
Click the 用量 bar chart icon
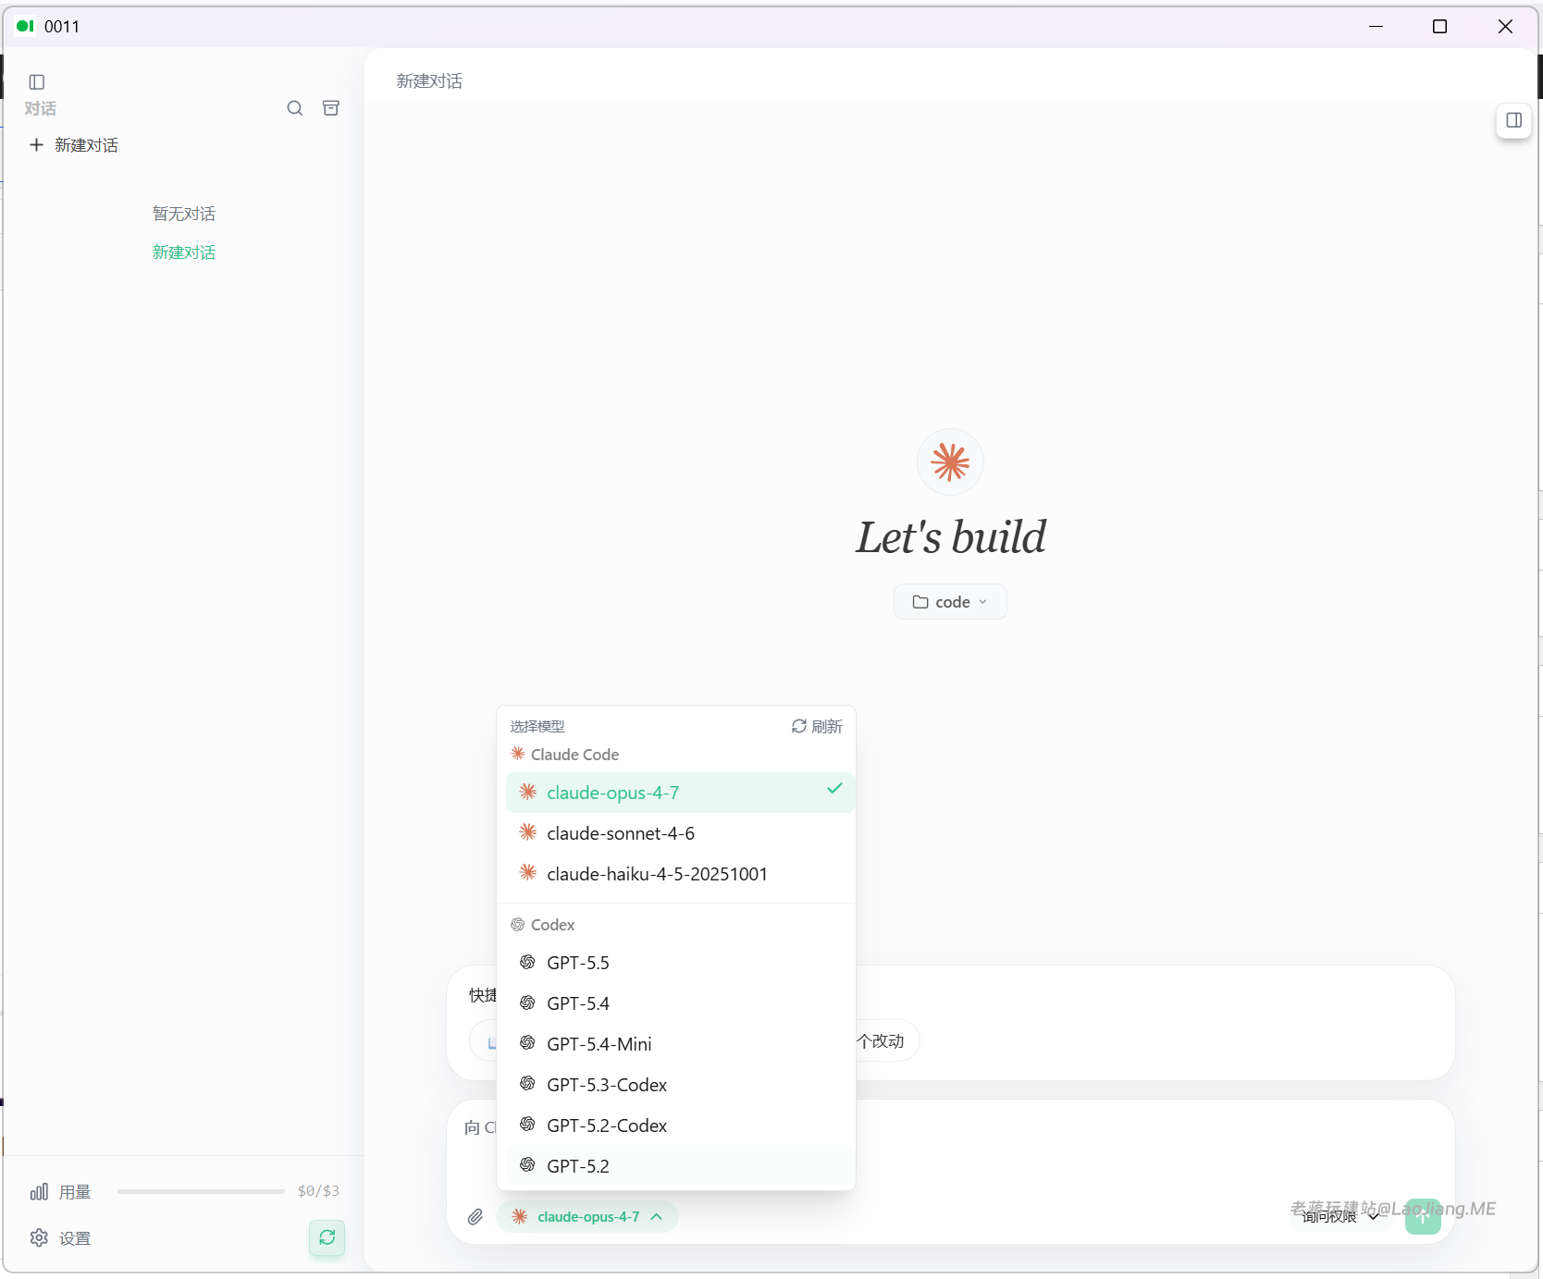point(39,1191)
